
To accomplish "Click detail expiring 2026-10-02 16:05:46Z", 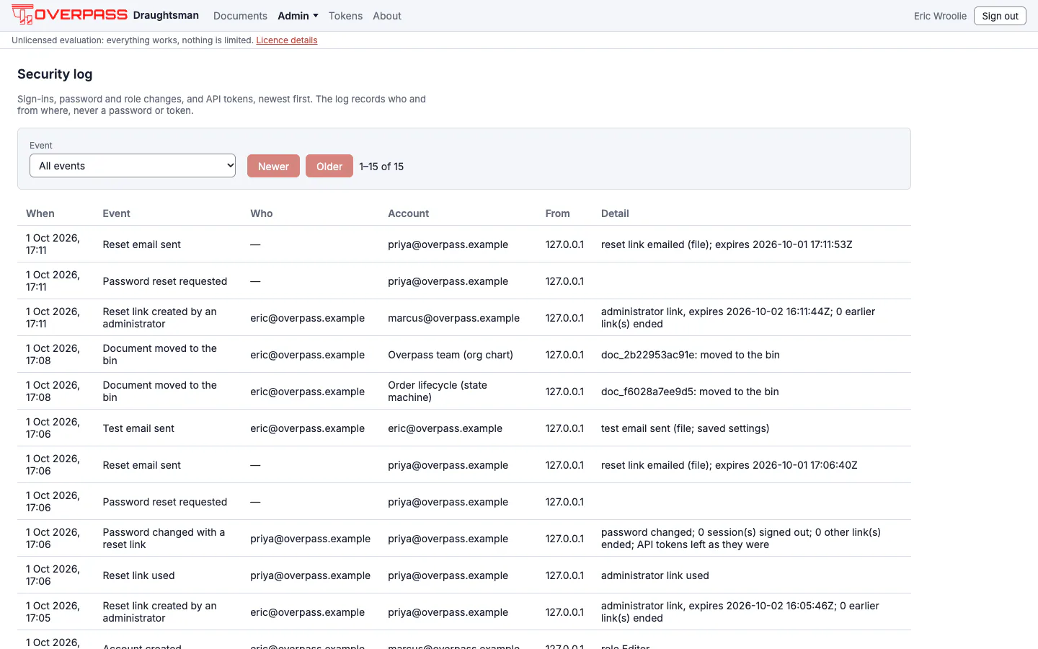I will pos(740,612).
